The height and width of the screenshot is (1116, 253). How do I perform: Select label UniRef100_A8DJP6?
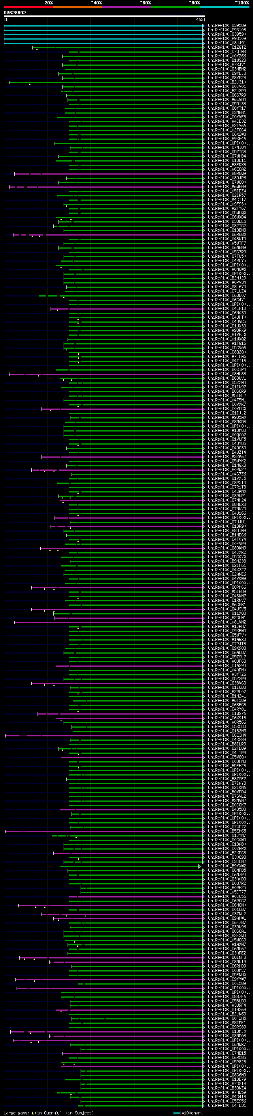point(227,178)
